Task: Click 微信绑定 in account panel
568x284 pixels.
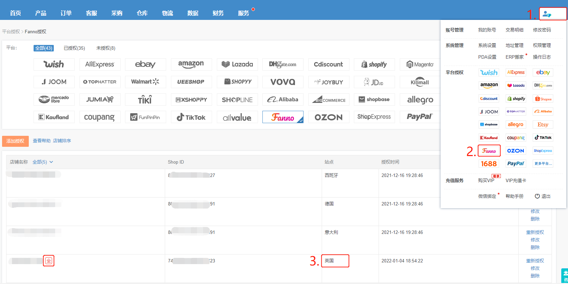Action: pos(487,196)
